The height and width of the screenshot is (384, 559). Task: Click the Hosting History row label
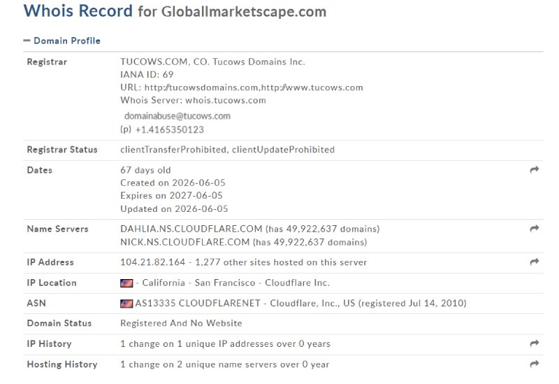(62, 364)
